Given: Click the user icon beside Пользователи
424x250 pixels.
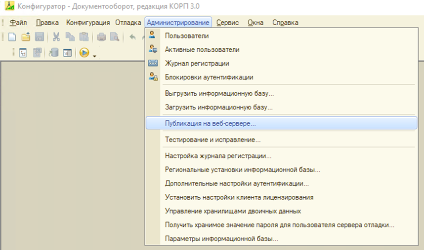Looking at the screenshot, I should [152, 35].
